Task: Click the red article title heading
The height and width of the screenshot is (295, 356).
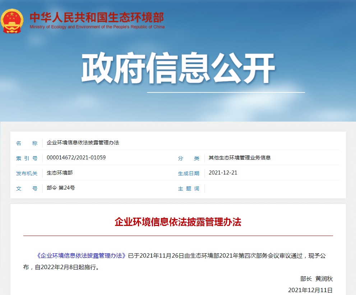Action: (178, 222)
